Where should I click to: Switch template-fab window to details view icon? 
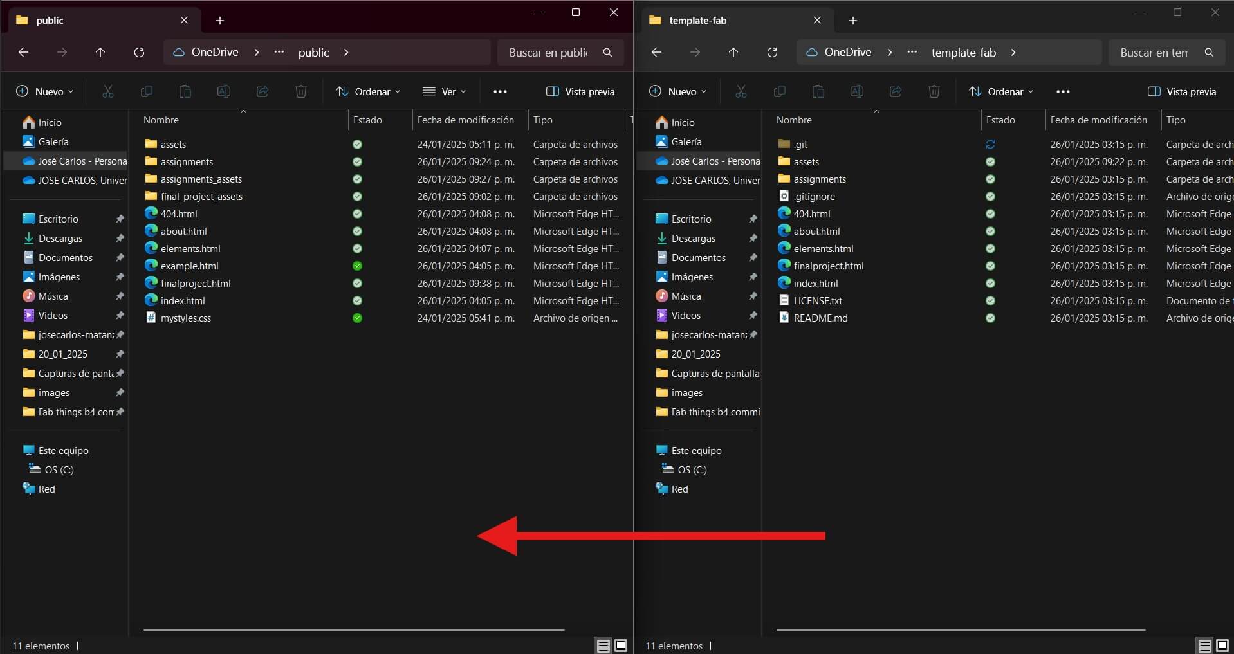(x=1204, y=646)
